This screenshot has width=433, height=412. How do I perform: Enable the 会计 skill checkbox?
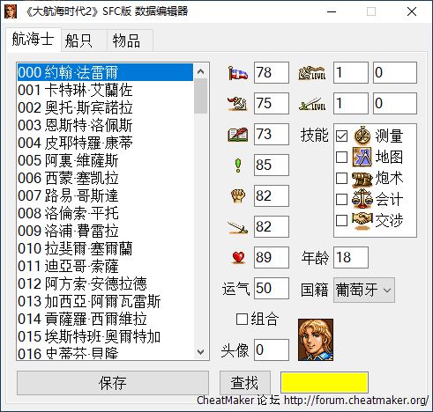point(341,200)
